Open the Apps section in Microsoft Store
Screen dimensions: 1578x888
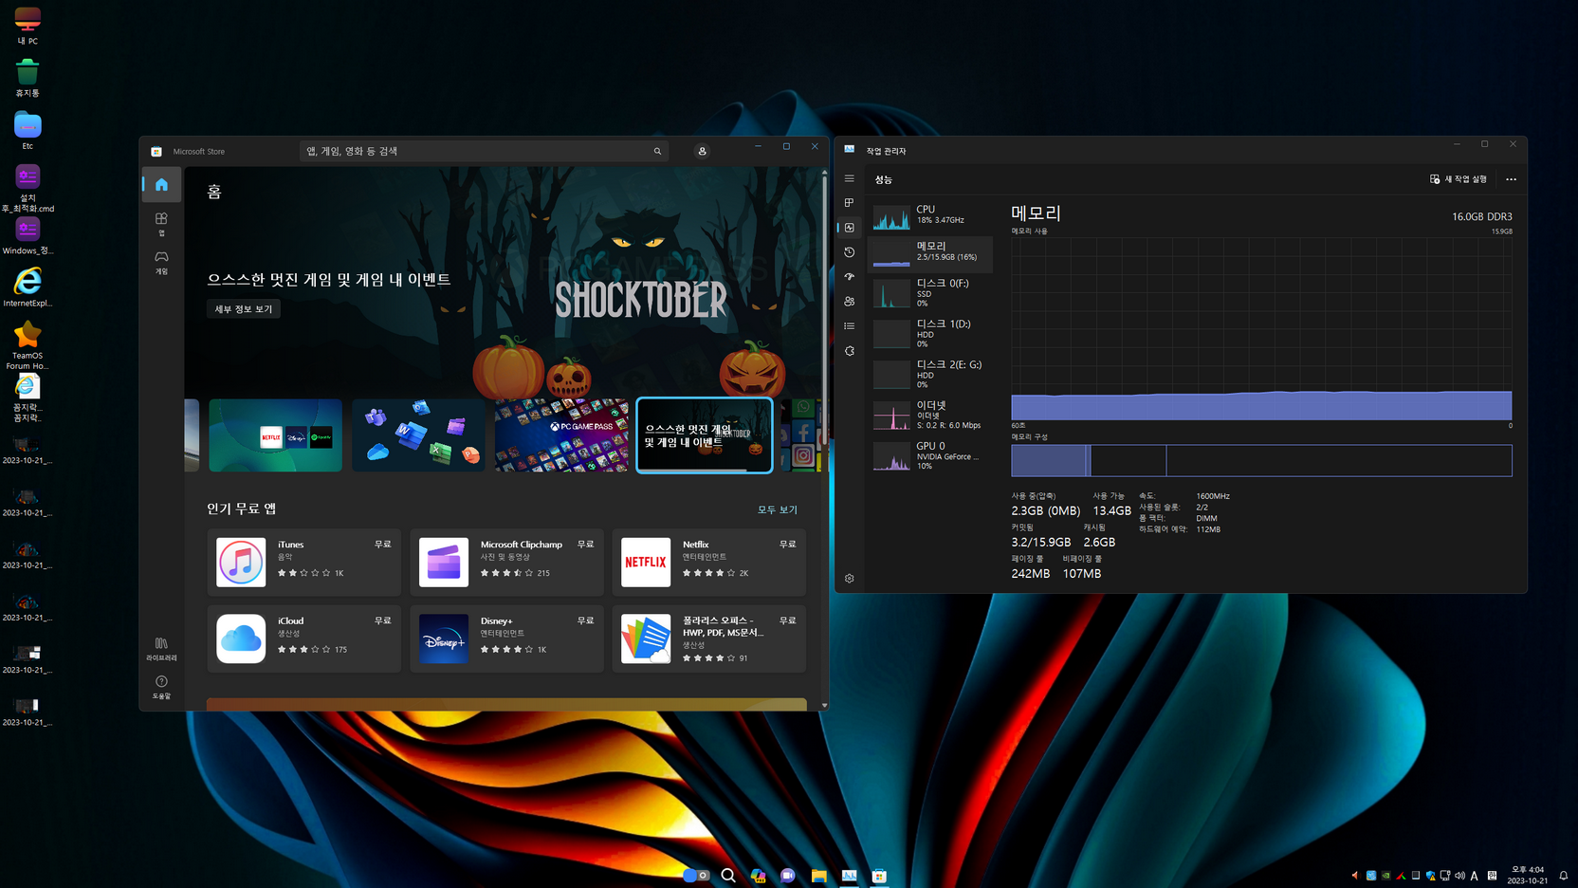tap(161, 224)
